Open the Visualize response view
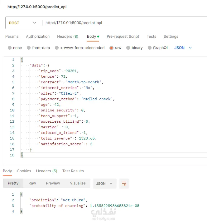 point(78,183)
